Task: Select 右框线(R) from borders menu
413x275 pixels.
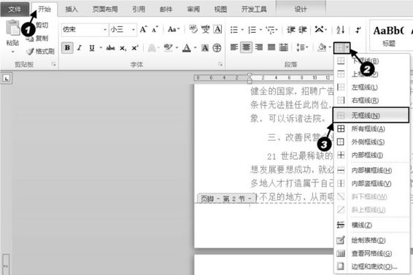Action: point(371,101)
